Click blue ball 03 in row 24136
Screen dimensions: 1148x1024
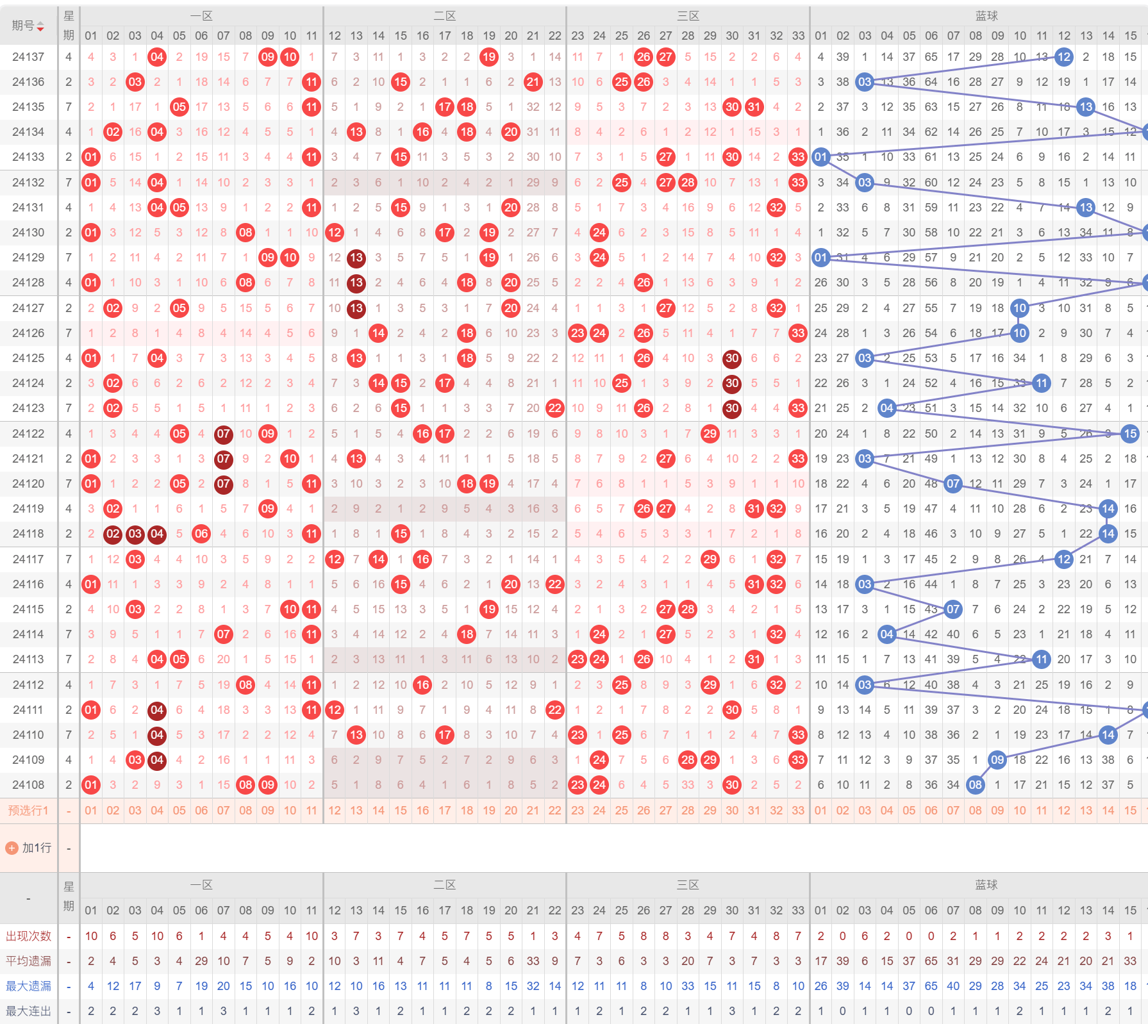coord(865,82)
